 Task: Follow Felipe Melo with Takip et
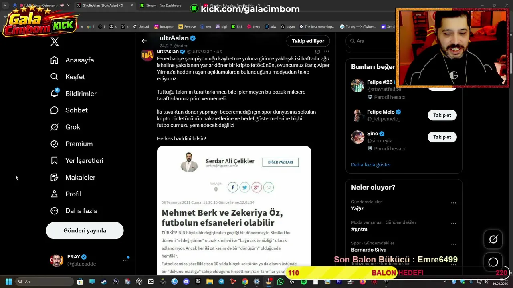tap(442, 115)
